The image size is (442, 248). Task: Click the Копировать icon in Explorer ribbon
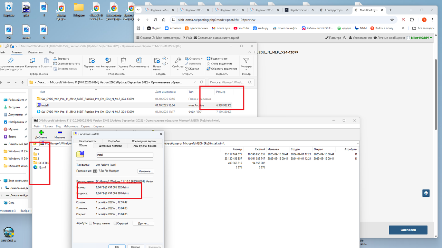tap(32, 61)
